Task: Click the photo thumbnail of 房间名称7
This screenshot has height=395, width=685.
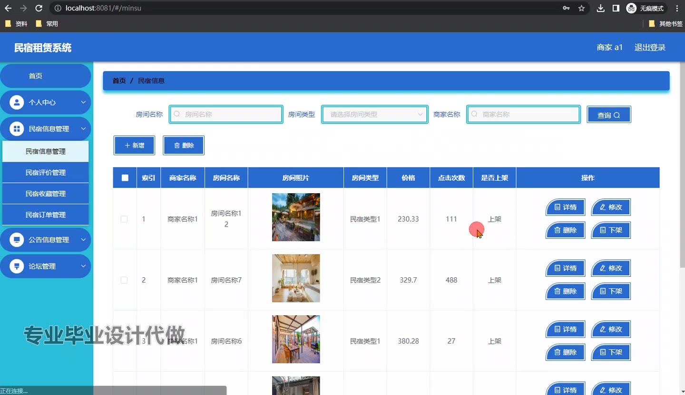Action: click(296, 278)
